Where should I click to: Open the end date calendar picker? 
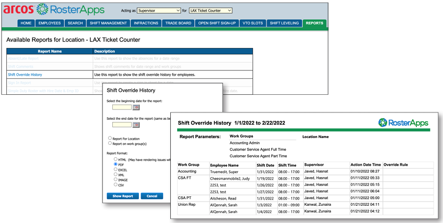(136, 125)
